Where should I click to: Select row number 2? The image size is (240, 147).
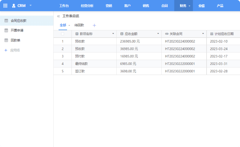(x=63, y=49)
